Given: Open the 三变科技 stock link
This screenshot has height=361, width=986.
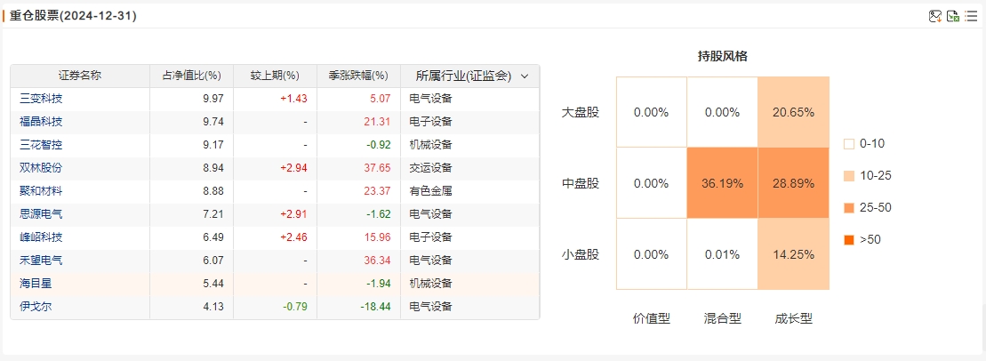Looking at the screenshot, I should coord(42,99).
